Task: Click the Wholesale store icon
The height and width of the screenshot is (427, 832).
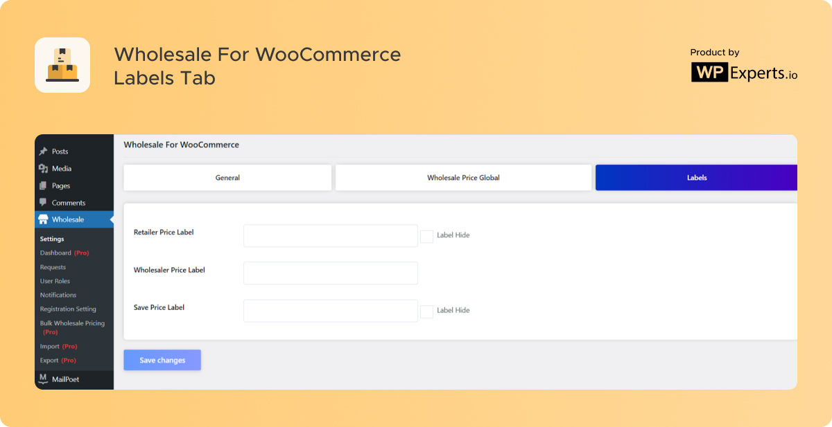Action: pyautogui.click(x=43, y=219)
